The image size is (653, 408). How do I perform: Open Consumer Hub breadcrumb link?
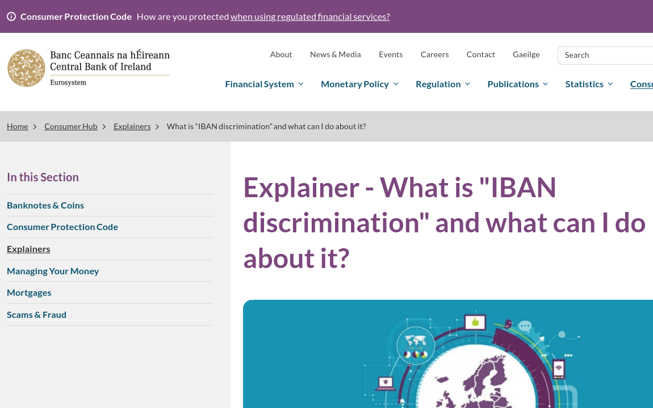point(71,126)
